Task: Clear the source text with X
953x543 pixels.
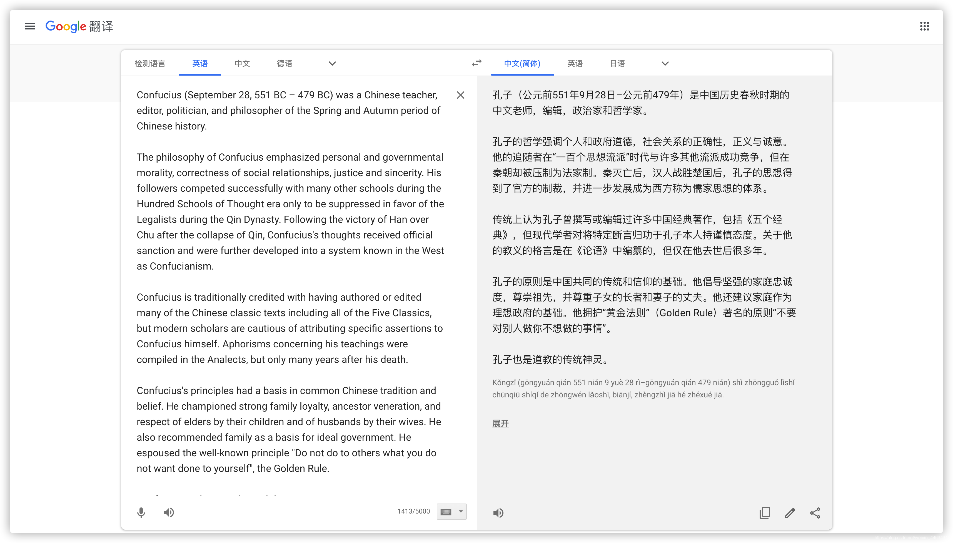Action: (460, 95)
